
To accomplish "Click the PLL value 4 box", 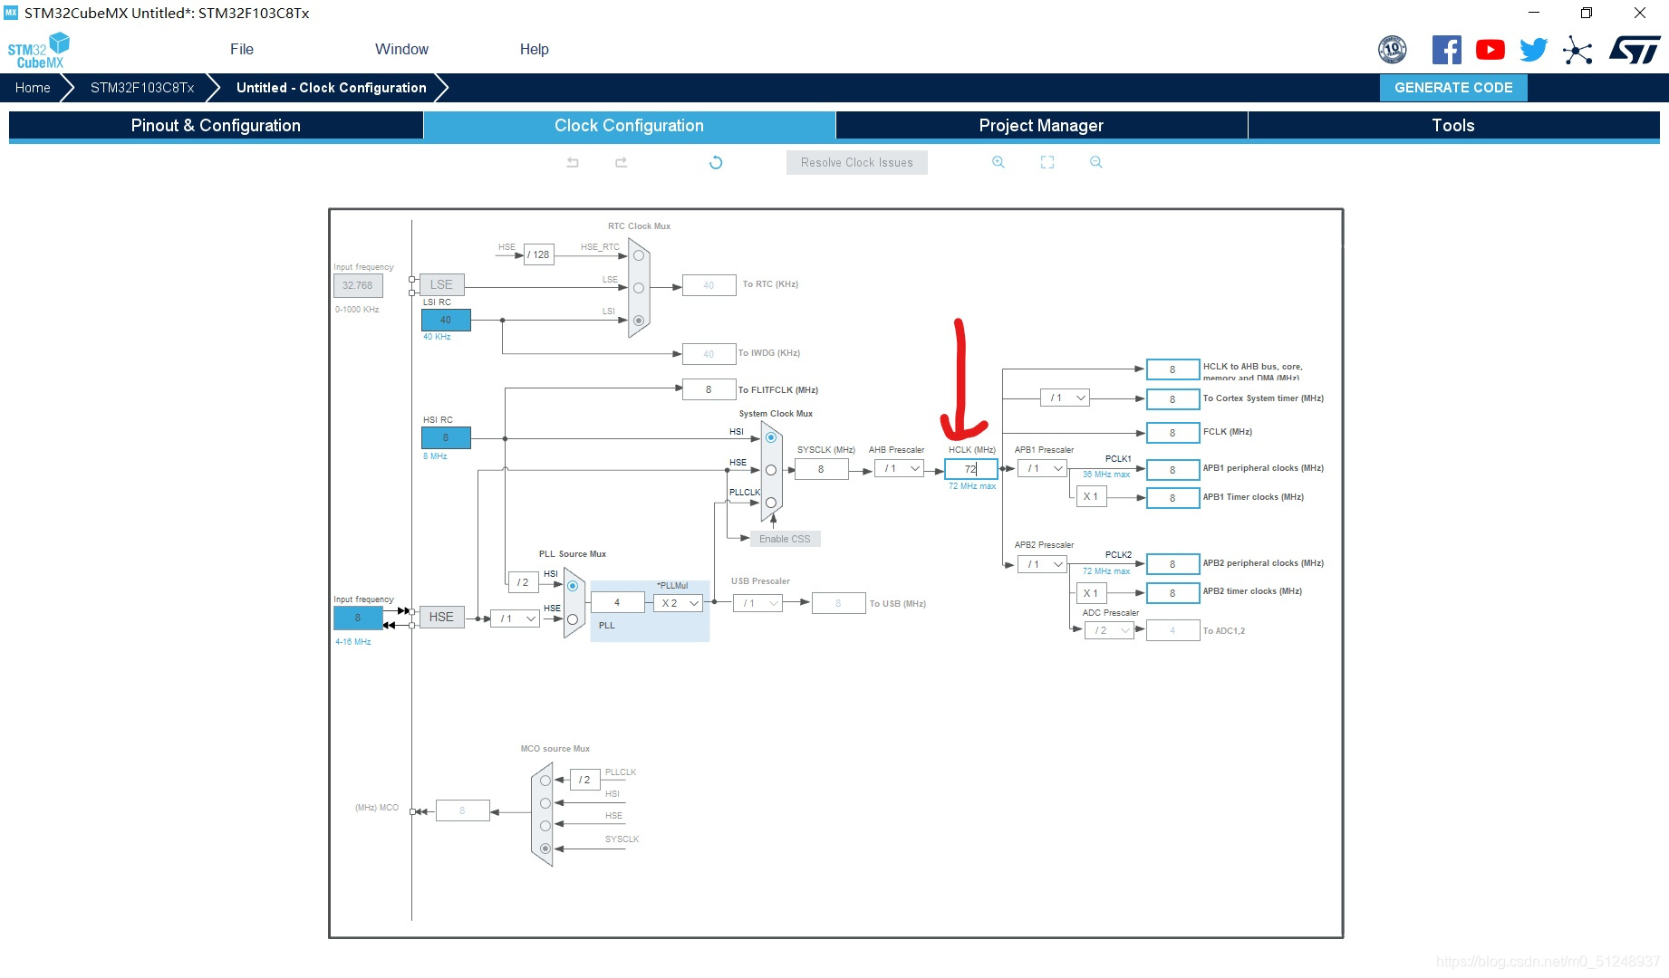I will click(617, 602).
